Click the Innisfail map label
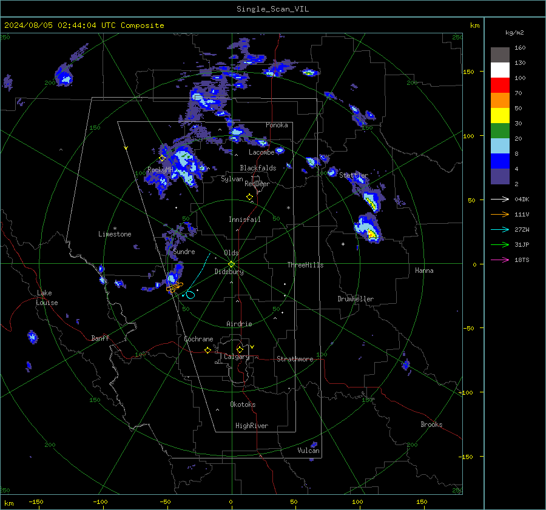546x510 pixels. tap(244, 220)
